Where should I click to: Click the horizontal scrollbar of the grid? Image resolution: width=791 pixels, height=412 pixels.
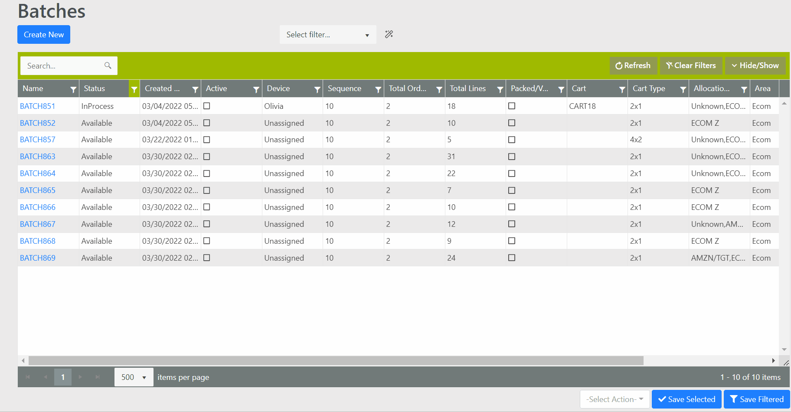tap(336, 361)
